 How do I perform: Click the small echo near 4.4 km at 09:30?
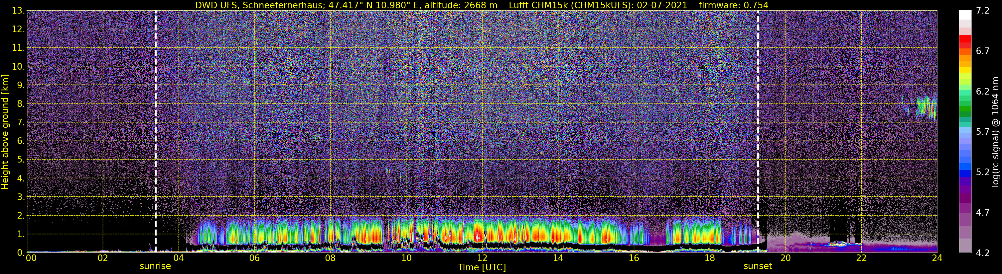[x=387, y=170]
